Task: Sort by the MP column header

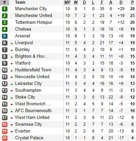Action: click(x=67, y=2)
